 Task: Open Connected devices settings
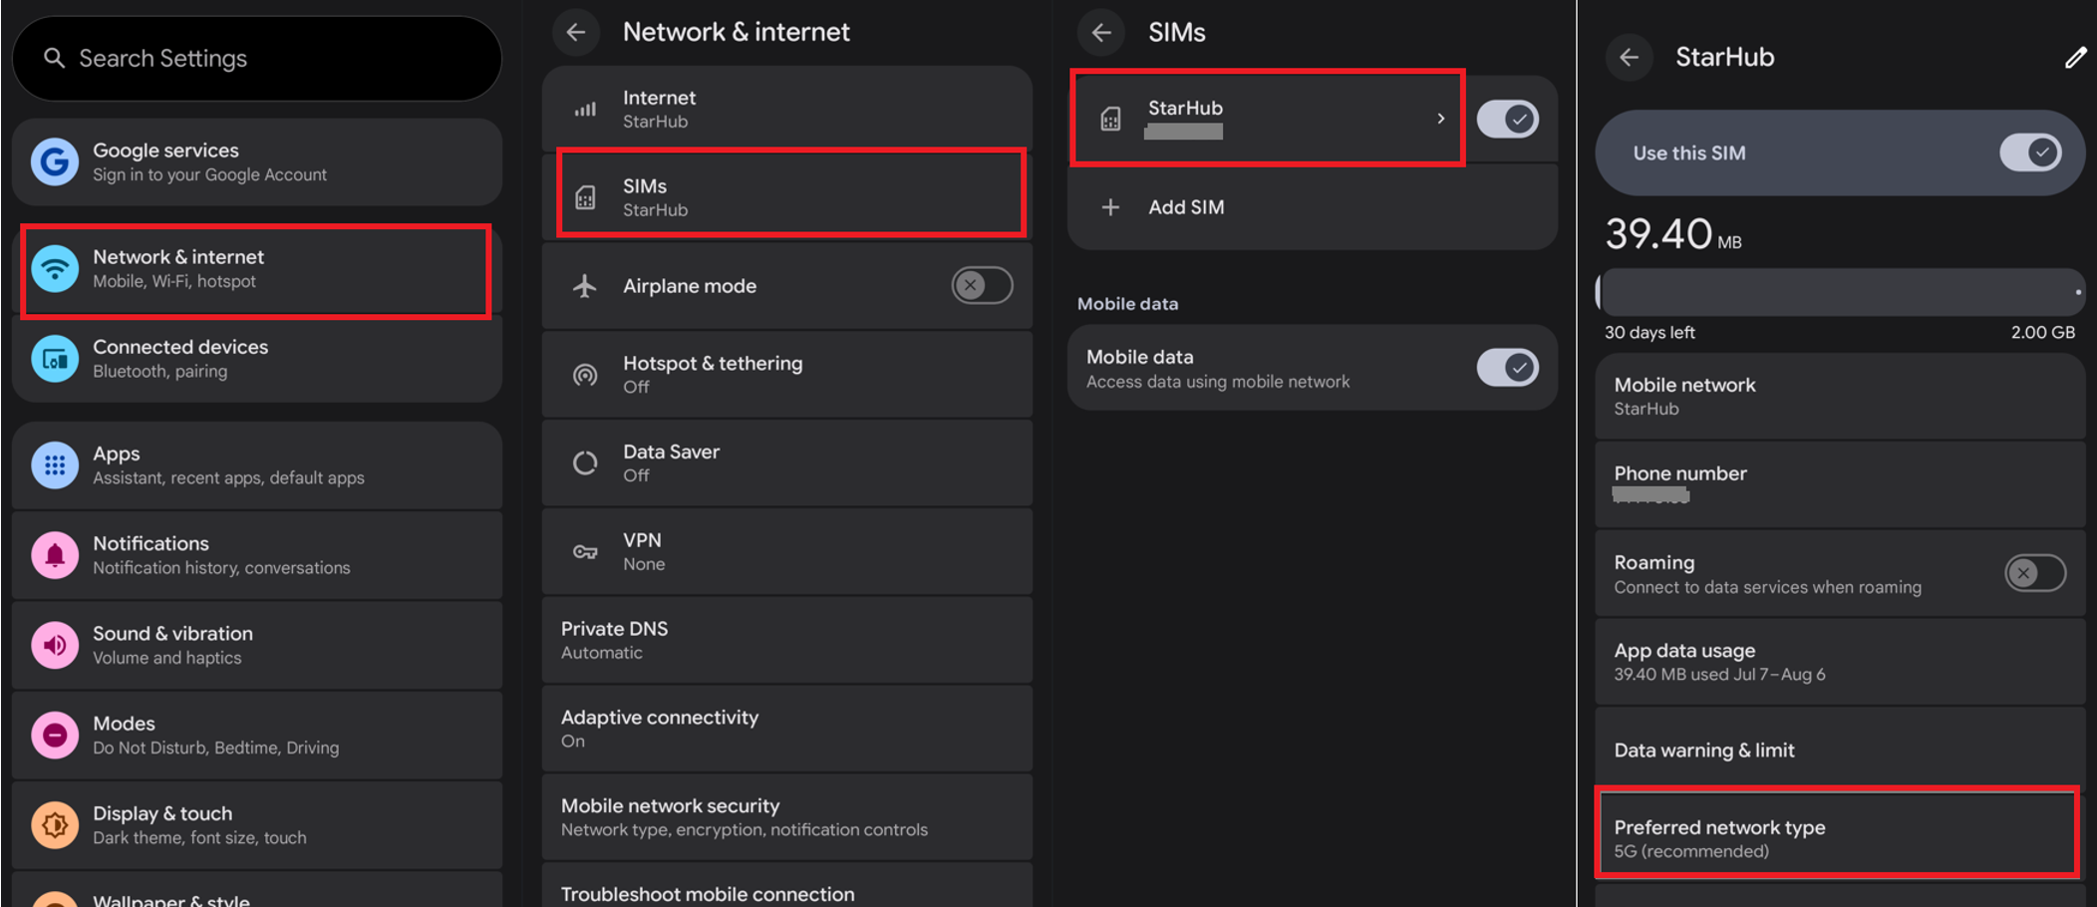257,359
